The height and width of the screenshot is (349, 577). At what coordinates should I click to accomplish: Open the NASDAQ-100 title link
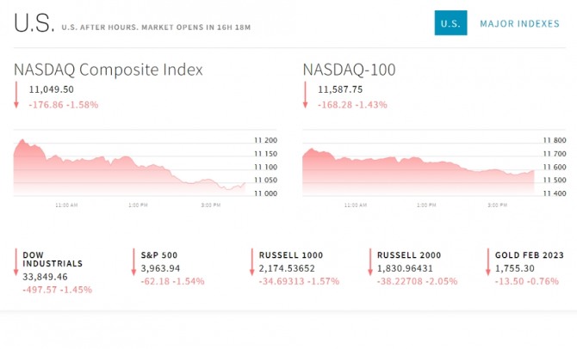click(x=350, y=70)
